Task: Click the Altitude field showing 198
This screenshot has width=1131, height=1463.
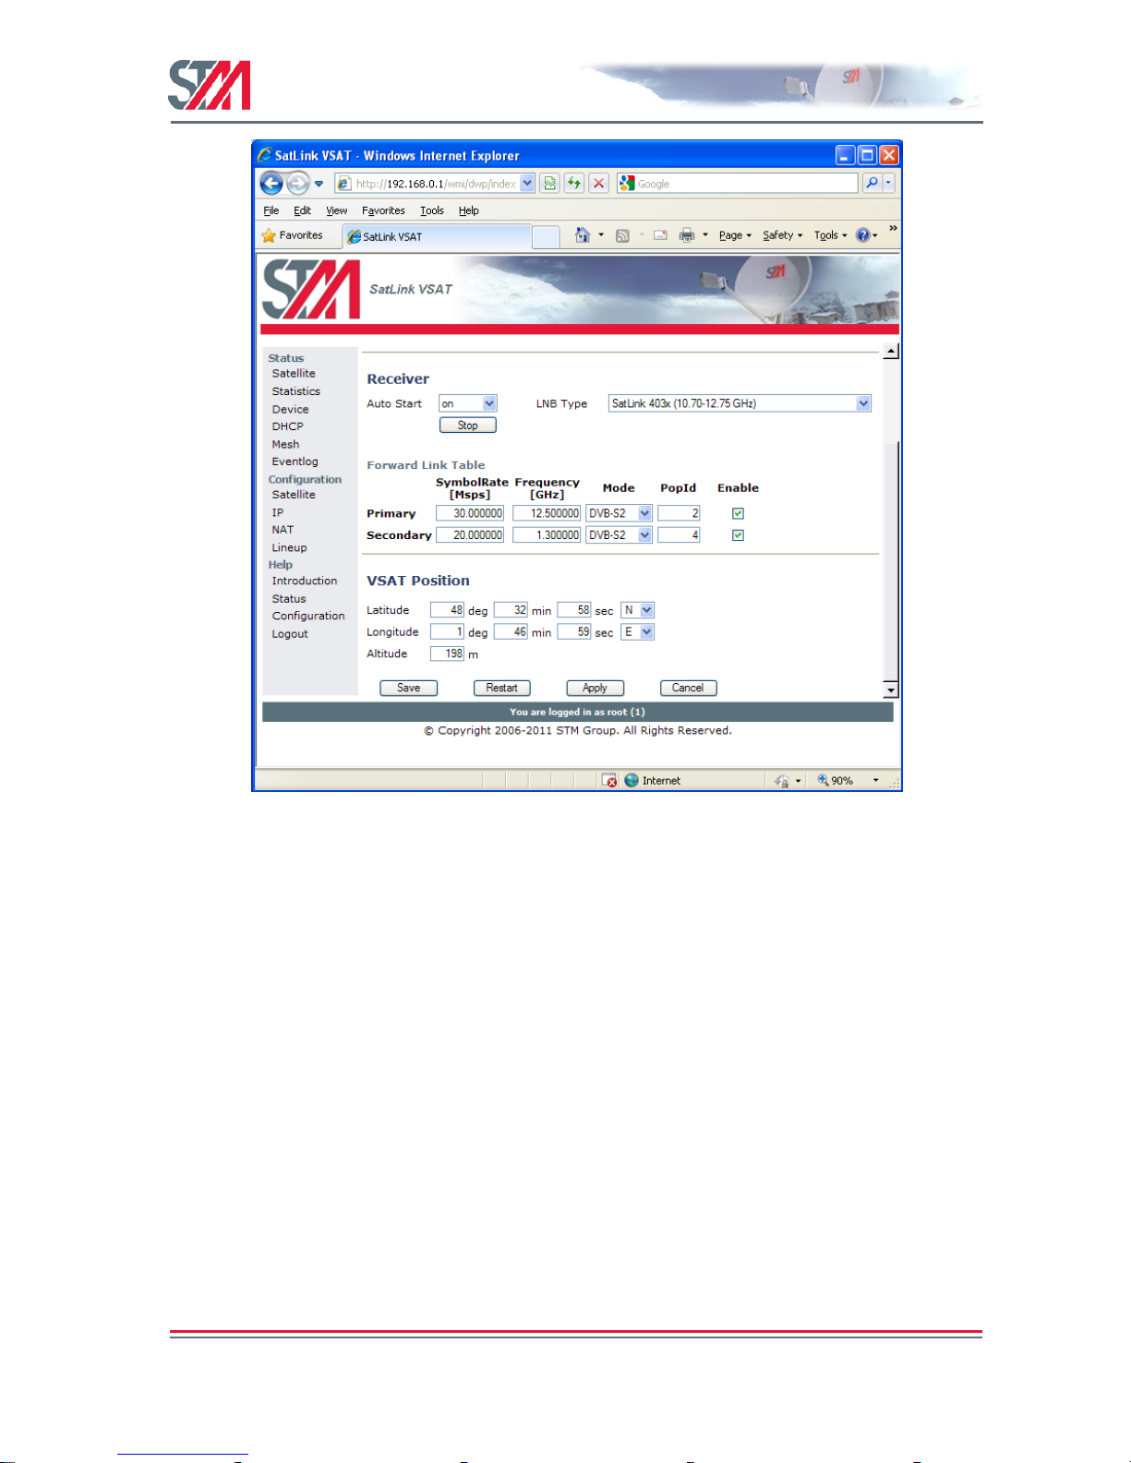Action: pos(447,654)
